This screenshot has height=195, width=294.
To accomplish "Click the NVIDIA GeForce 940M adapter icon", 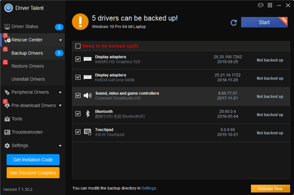I will point(87,77).
